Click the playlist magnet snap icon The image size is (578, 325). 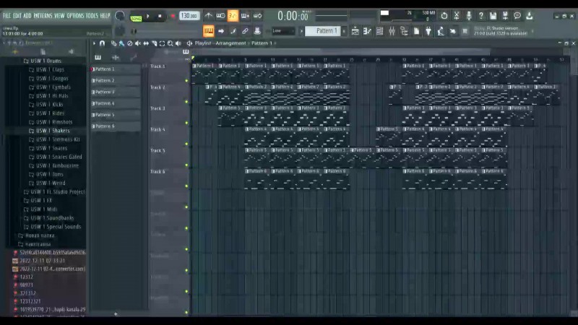click(102, 43)
